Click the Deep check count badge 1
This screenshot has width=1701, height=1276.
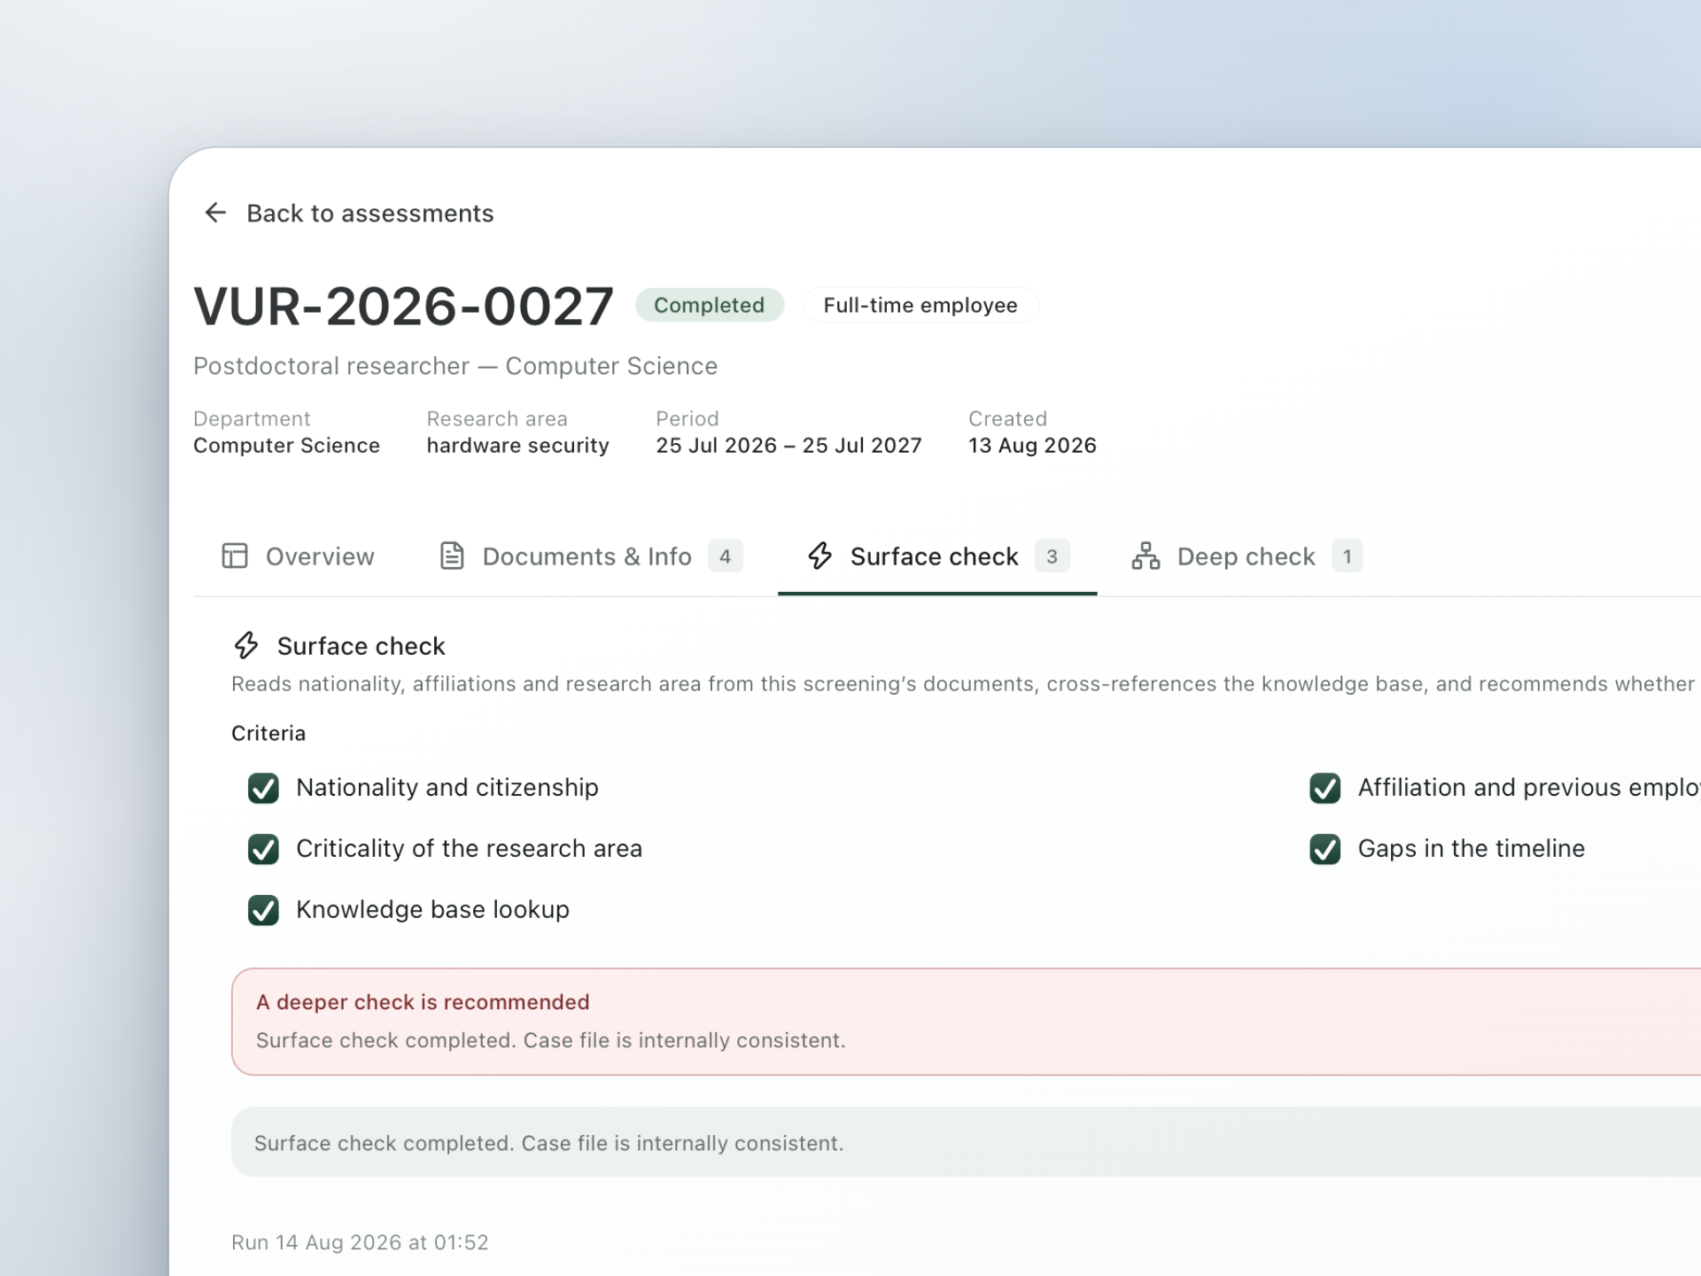pyautogui.click(x=1348, y=556)
